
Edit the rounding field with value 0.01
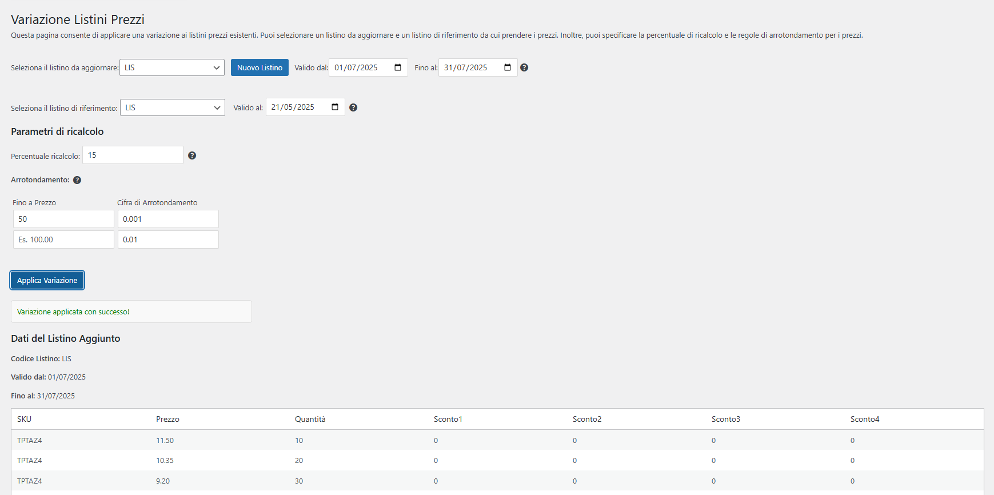pos(168,239)
